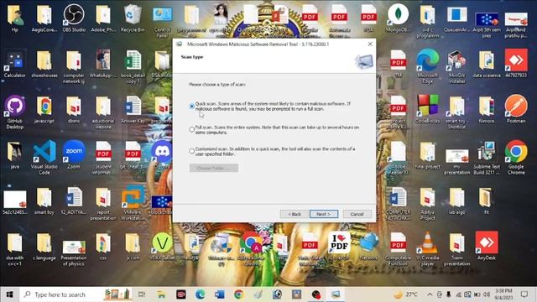This screenshot has height=302, width=537.
Task: Open the javascript Chrome shortcut icon
Action: point(44,109)
